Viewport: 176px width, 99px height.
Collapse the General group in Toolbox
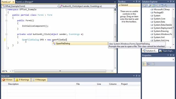[x=120, y=5]
